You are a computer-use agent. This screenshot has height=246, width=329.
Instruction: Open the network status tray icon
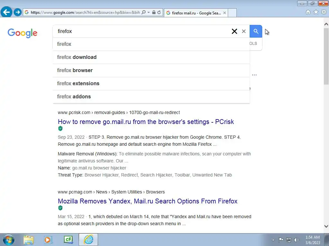pyautogui.click(x=289, y=240)
